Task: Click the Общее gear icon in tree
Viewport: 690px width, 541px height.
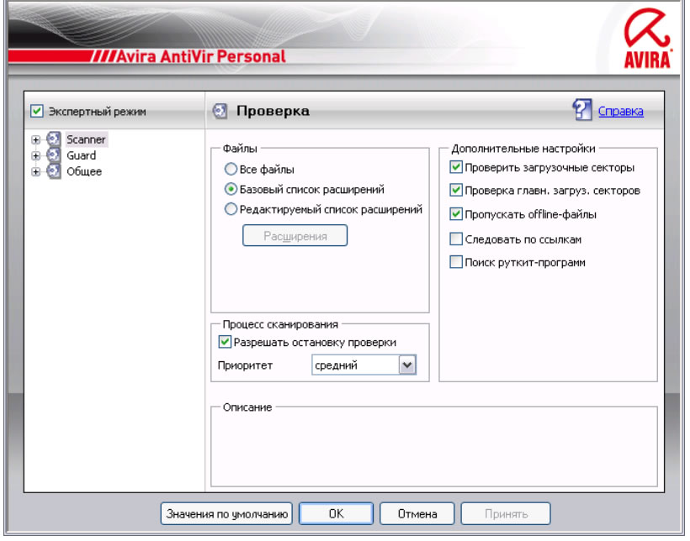Action: pyautogui.click(x=53, y=171)
